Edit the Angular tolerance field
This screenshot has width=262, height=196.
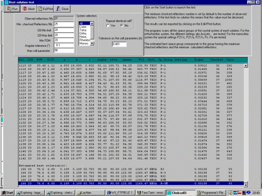click(x=64, y=45)
